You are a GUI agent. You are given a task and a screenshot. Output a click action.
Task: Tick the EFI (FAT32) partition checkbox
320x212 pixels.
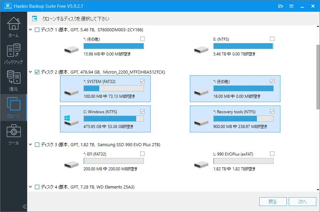pos(143,154)
